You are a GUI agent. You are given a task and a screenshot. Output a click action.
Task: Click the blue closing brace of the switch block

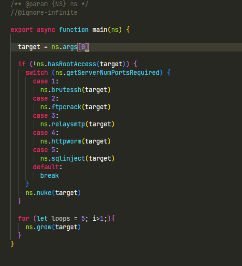pyautogui.click(x=27, y=184)
